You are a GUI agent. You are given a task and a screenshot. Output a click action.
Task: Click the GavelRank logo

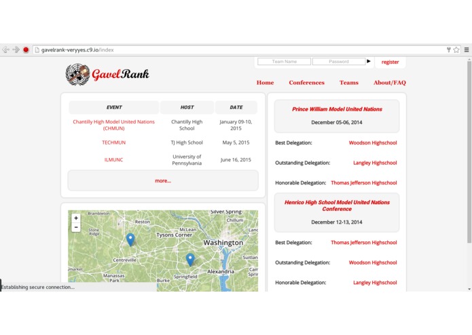(x=107, y=74)
